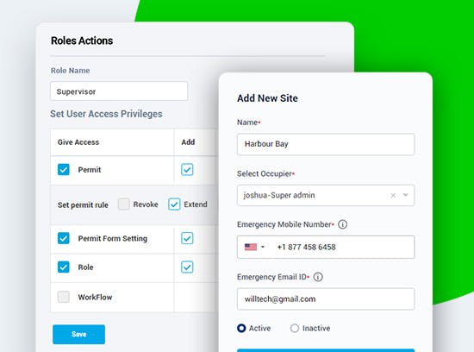474x352 pixels.
Task: Clear the selected occupier with the X icon
Action: click(x=393, y=196)
